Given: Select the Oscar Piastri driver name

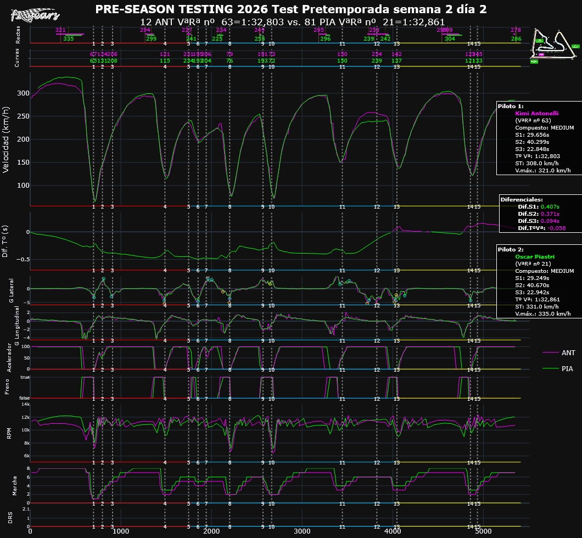Looking at the screenshot, I should point(535,257).
